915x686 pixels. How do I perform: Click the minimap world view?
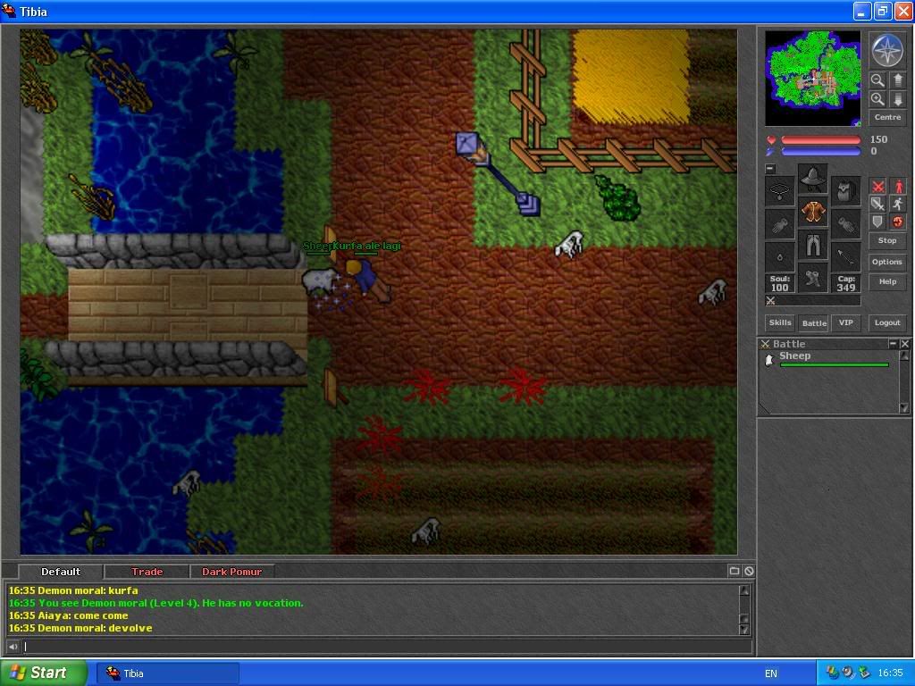click(812, 79)
